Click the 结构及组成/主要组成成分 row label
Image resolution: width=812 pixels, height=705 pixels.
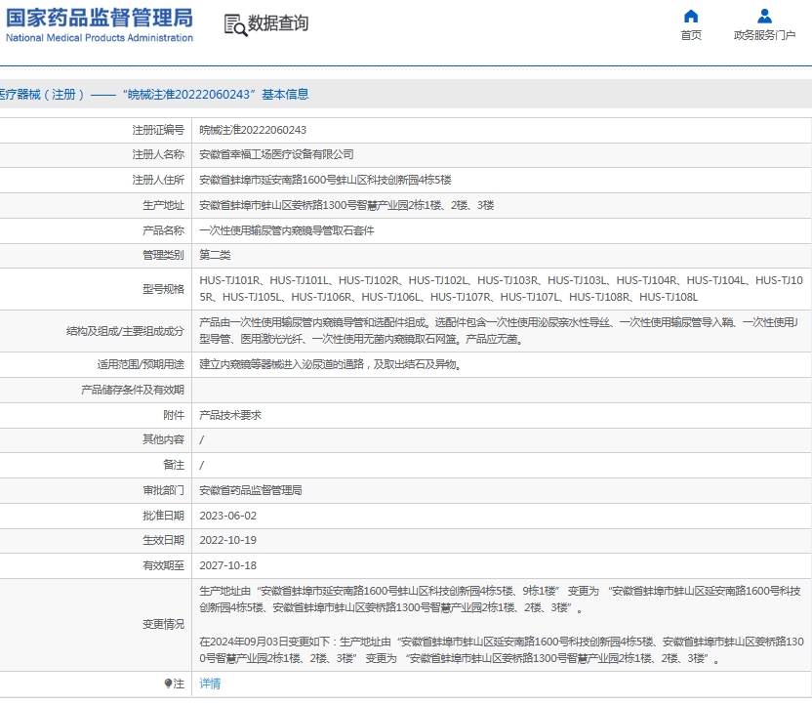click(x=125, y=332)
